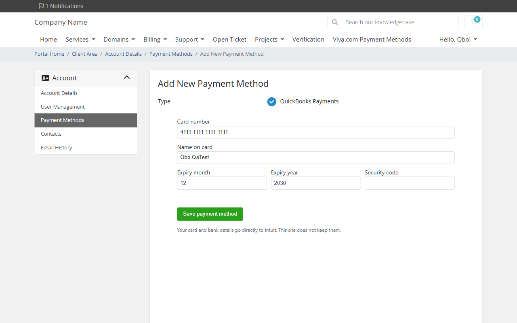Viewport: 517px width, 323px height.
Task: Click the Card number input field
Action: (x=316, y=132)
